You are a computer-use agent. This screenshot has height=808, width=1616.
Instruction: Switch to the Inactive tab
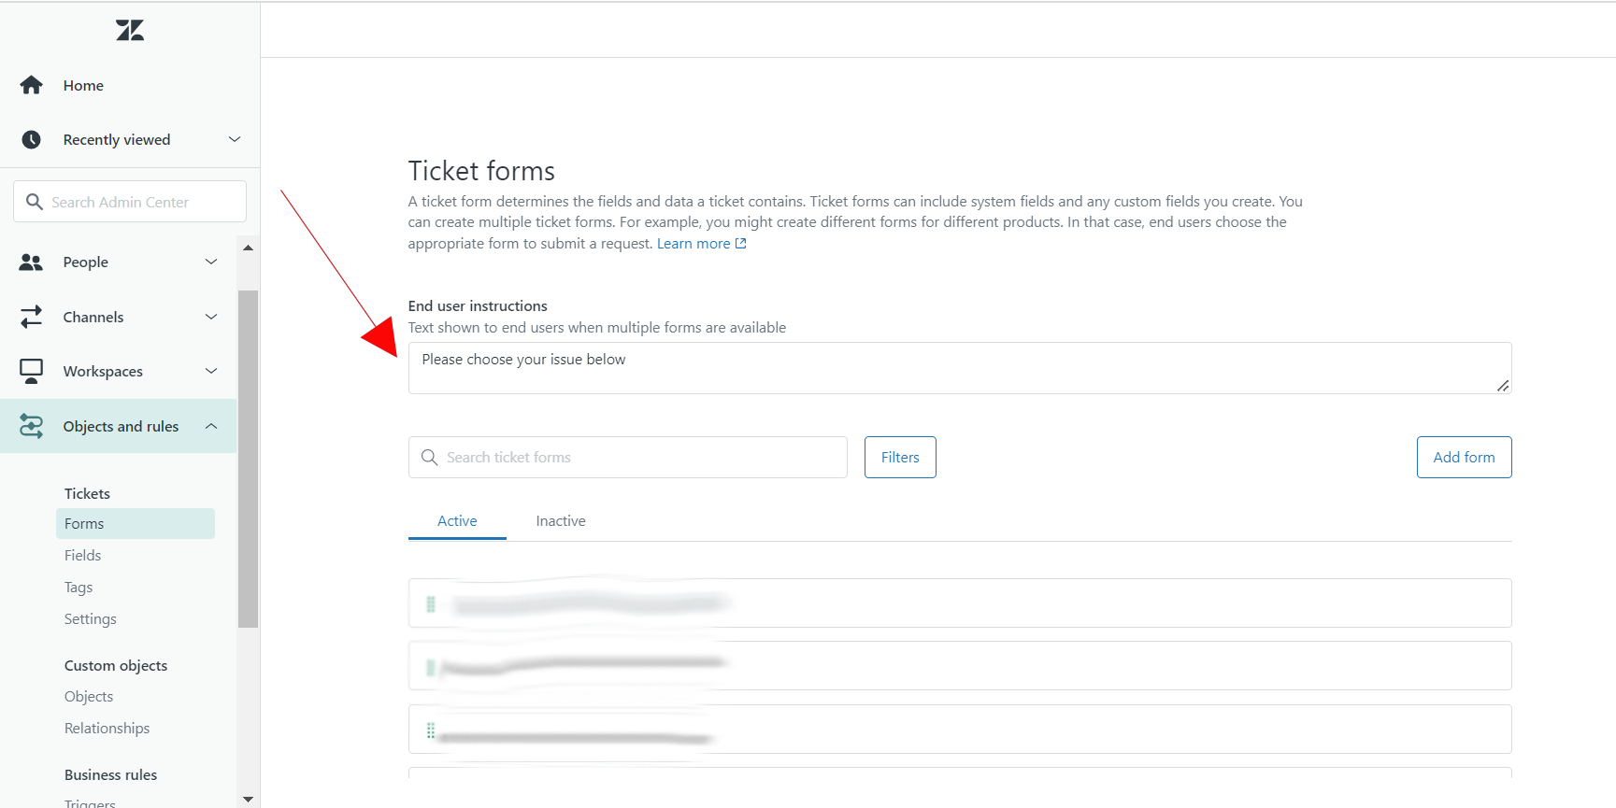pyautogui.click(x=561, y=521)
